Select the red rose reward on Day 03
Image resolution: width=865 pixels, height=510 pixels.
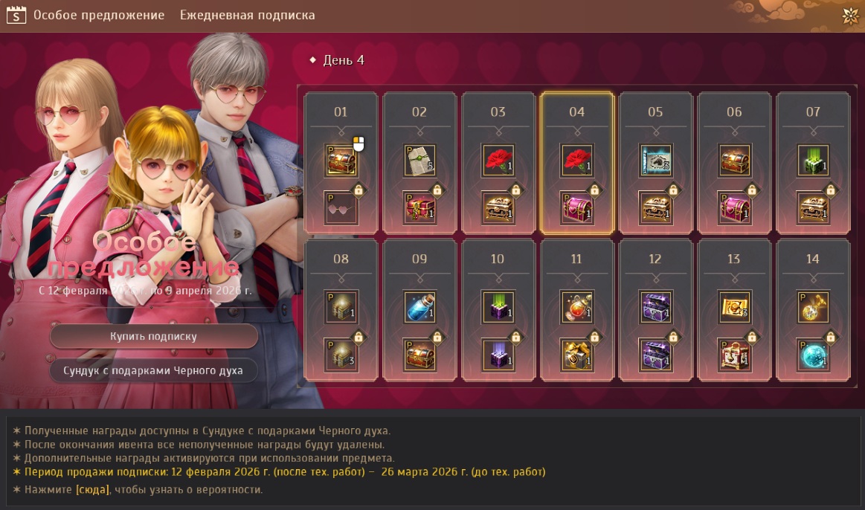point(498,161)
